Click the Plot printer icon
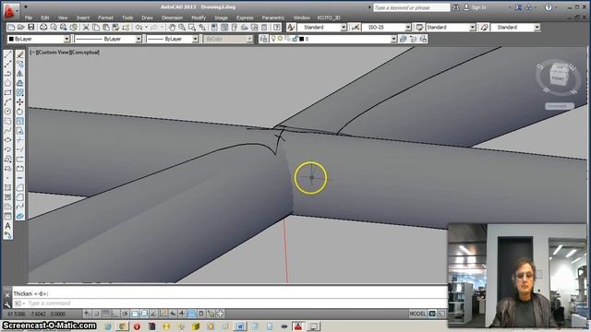Screen dimensions: 591x332 click(43, 27)
